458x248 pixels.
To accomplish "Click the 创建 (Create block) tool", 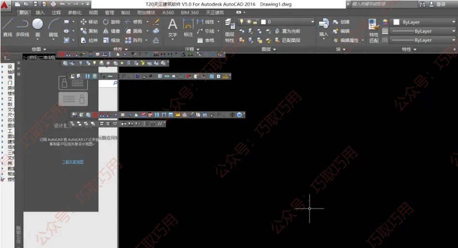I will tap(341, 22).
